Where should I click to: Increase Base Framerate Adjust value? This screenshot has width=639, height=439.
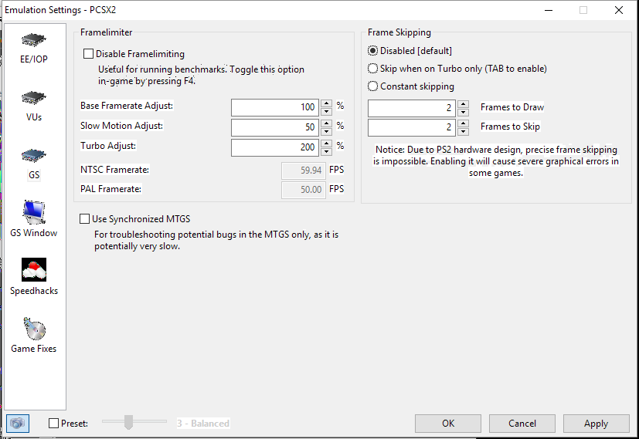[326, 103]
